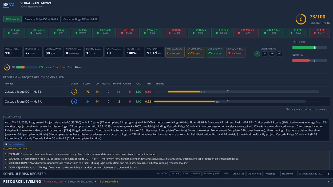This screenshot has width=333, height=187.
Task: Click the Hall B BEI value 0.50
Action: [148, 92]
